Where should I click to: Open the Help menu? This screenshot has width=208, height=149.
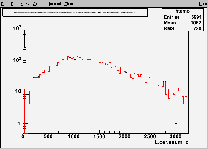tap(203, 4)
